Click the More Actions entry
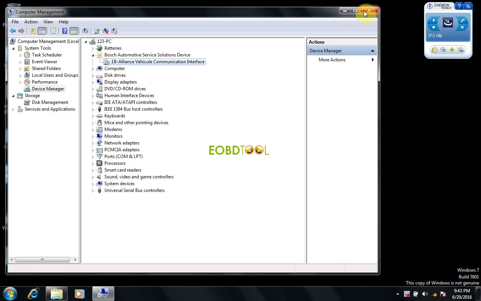This screenshot has width=481, height=301. coord(332,59)
